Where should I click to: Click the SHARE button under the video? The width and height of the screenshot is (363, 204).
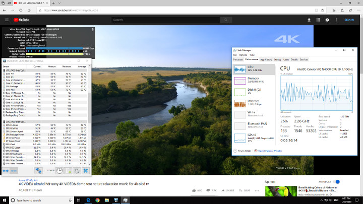point(227,190)
